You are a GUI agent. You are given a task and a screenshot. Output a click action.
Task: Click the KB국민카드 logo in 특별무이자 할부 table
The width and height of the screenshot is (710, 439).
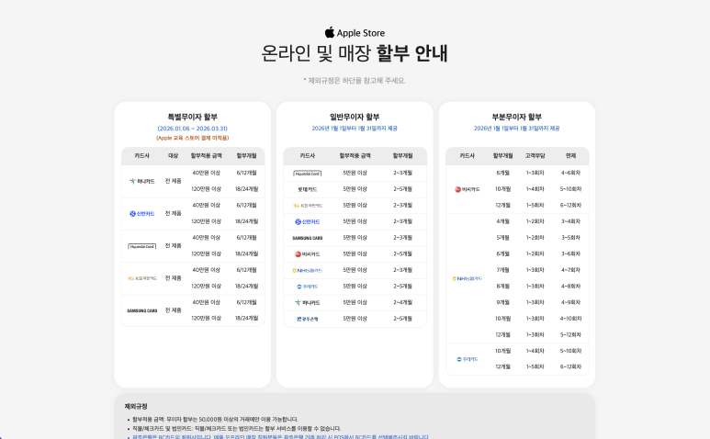[141, 278]
